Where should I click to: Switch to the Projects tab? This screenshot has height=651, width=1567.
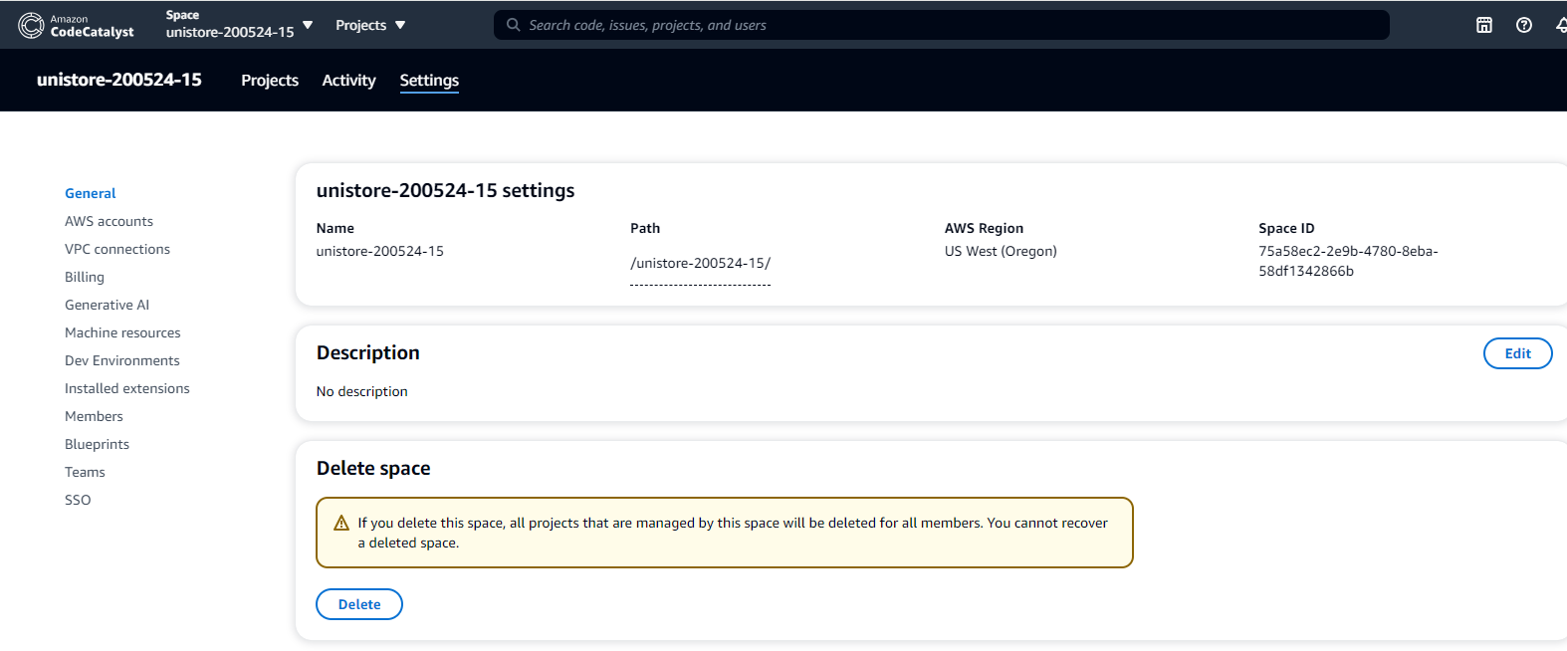270,81
